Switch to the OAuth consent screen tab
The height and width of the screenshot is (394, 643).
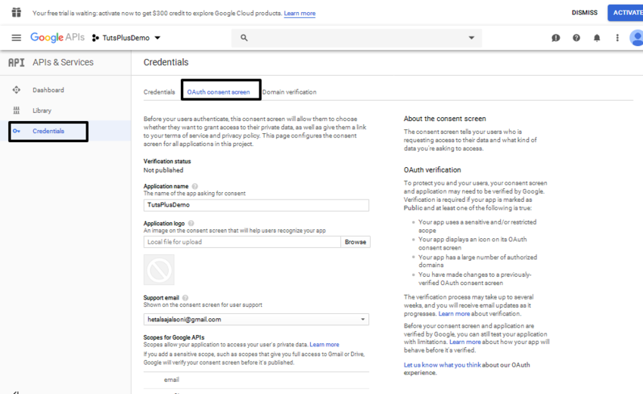click(219, 92)
